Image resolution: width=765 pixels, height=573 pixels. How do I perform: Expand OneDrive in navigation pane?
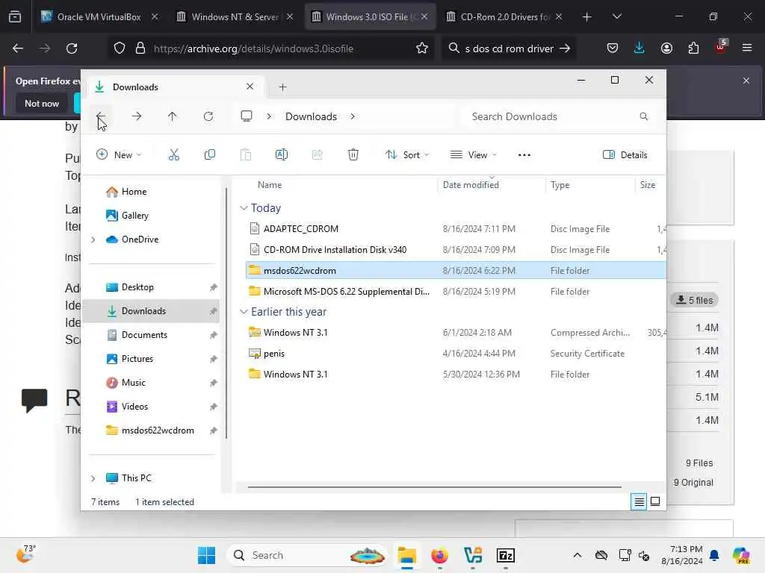click(x=93, y=239)
